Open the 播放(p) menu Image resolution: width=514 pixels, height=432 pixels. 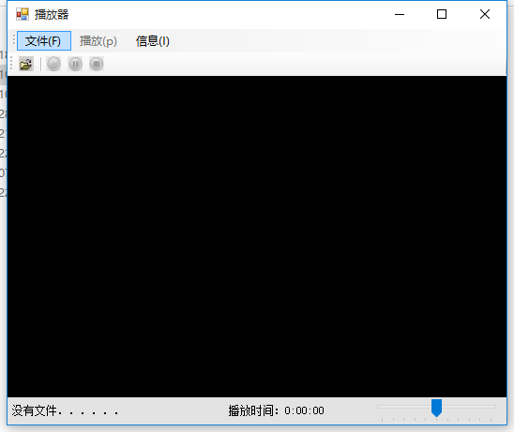pos(98,41)
